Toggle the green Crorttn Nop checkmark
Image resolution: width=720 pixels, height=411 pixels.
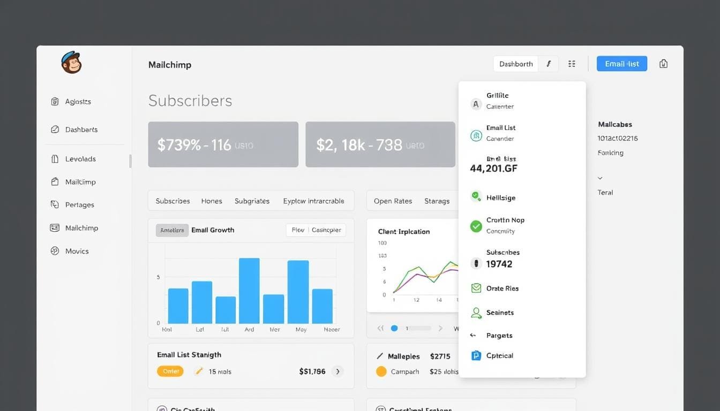pyautogui.click(x=476, y=226)
